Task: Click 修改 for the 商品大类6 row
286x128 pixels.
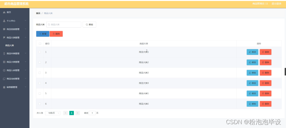Action: pos(252,104)
